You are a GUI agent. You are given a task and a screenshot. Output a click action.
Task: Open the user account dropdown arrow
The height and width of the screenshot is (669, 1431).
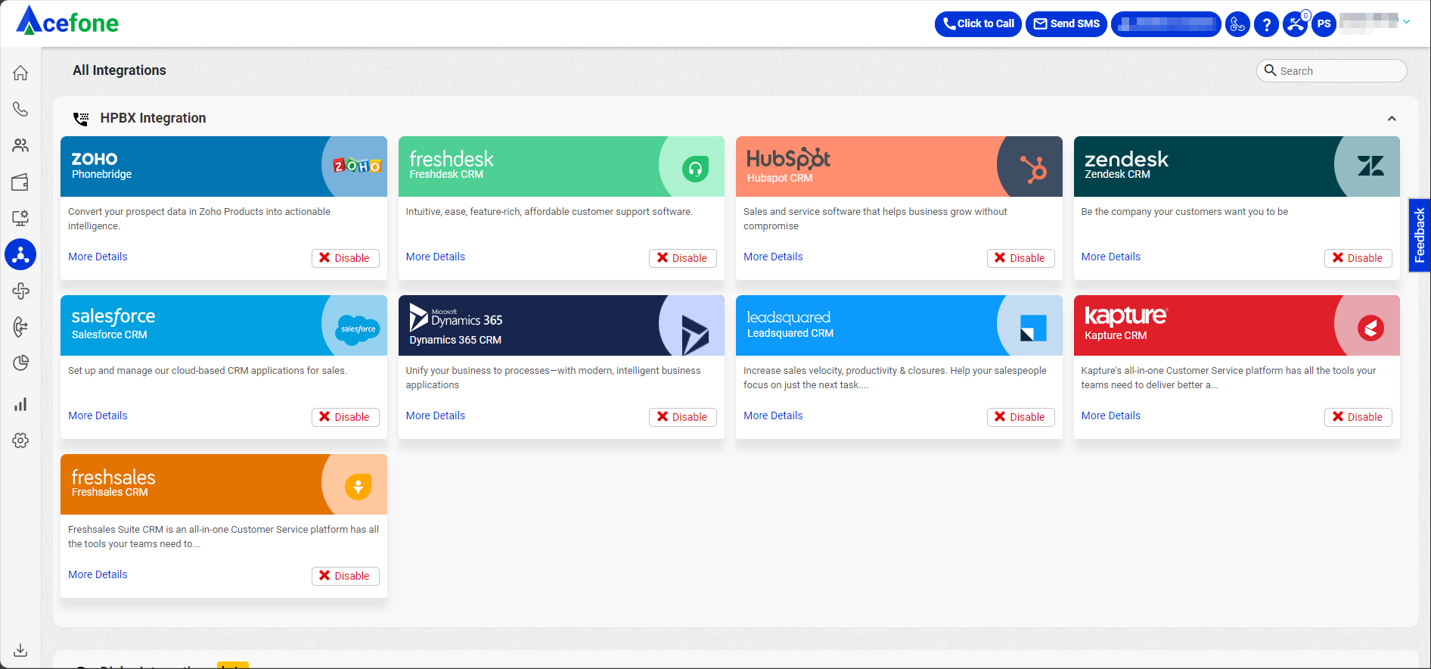pyautogui.click(x=1407, y=22)
